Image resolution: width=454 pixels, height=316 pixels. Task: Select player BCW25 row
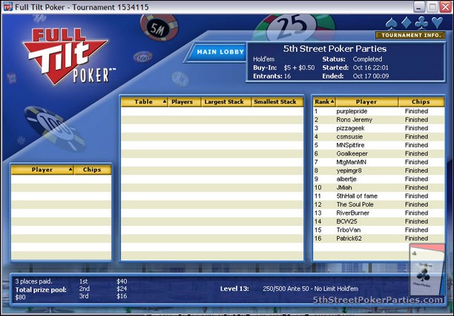(x=379, y=221)
